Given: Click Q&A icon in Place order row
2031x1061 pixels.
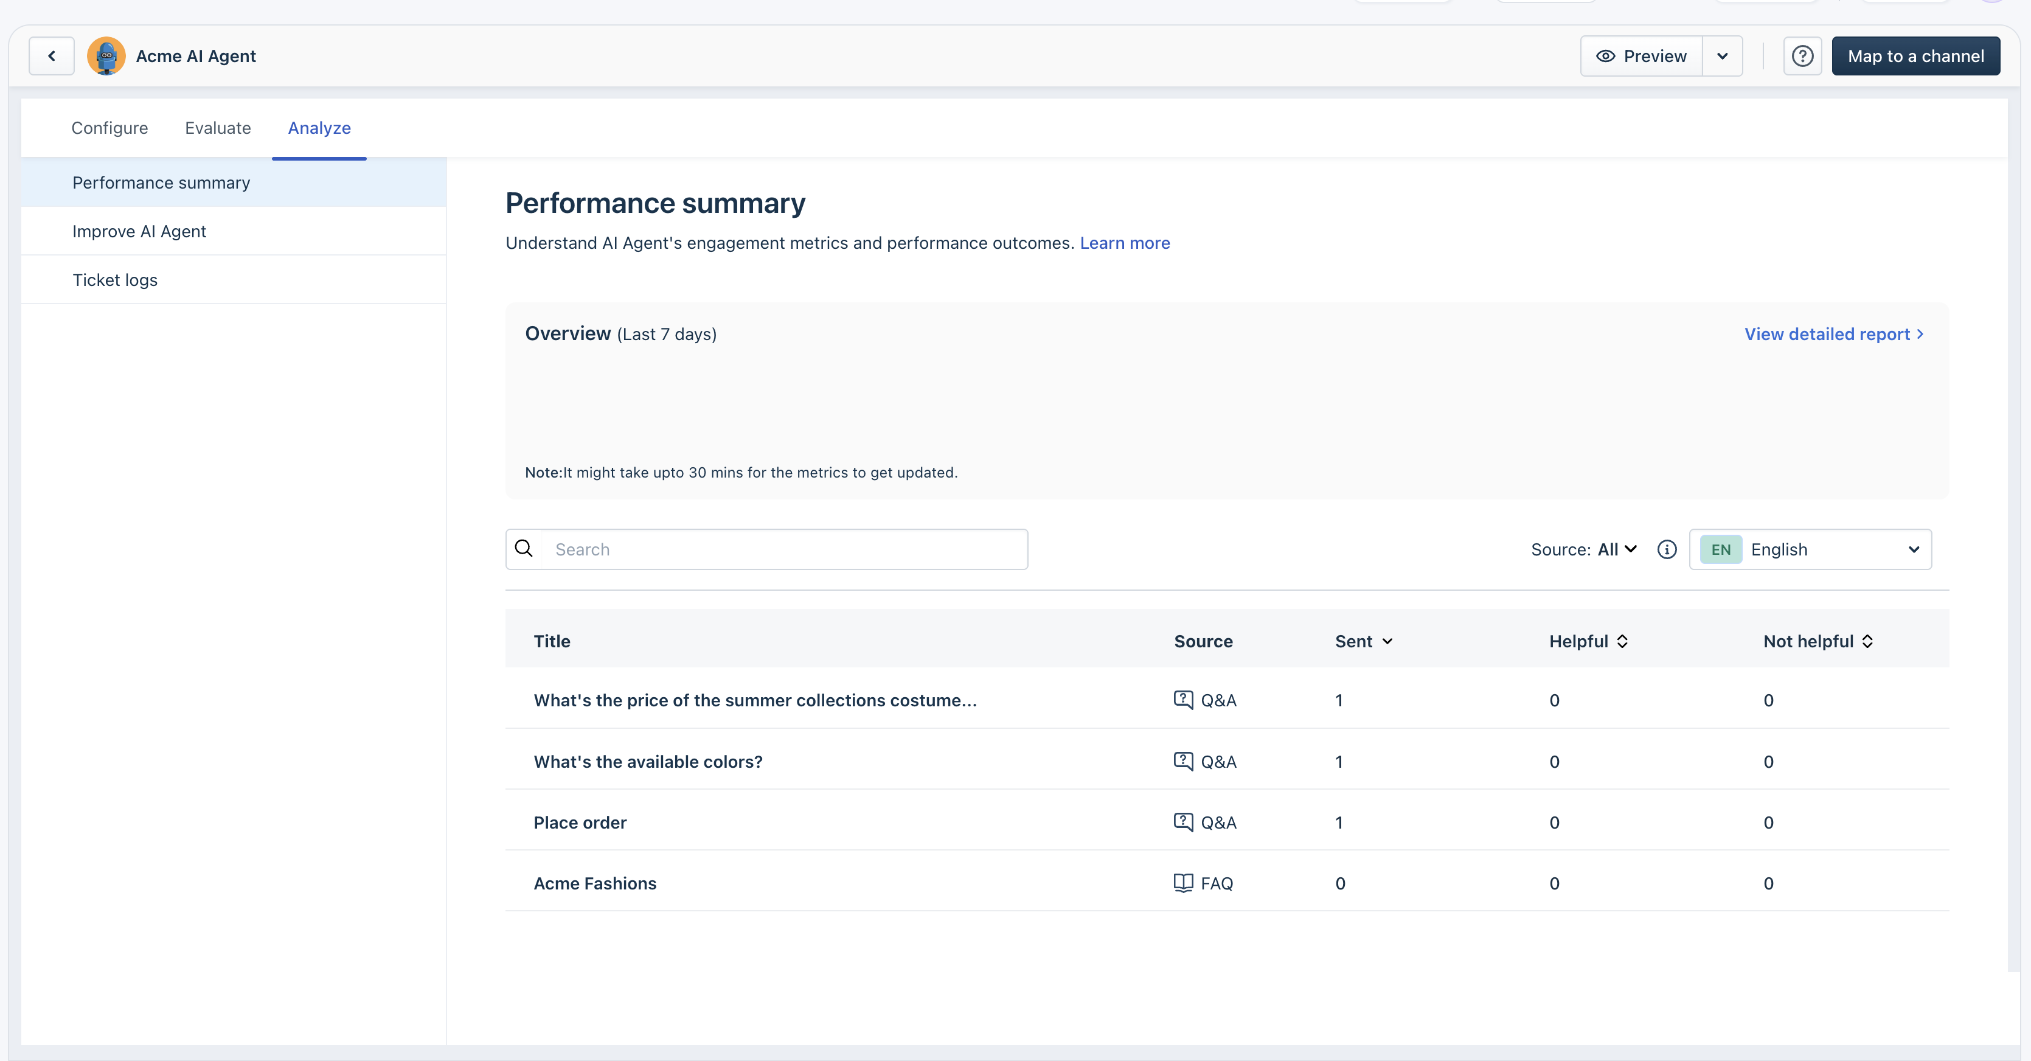Looking at the screenshot, I should [x=1182, y=822].
